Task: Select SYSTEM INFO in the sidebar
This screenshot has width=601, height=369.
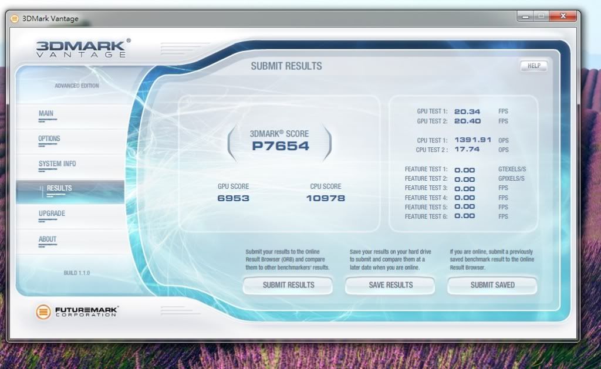Action: (57, 164)
